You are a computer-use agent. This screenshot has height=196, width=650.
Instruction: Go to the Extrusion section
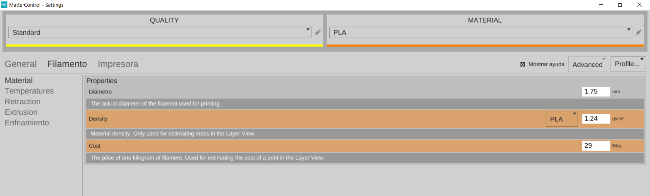[21, 112]
